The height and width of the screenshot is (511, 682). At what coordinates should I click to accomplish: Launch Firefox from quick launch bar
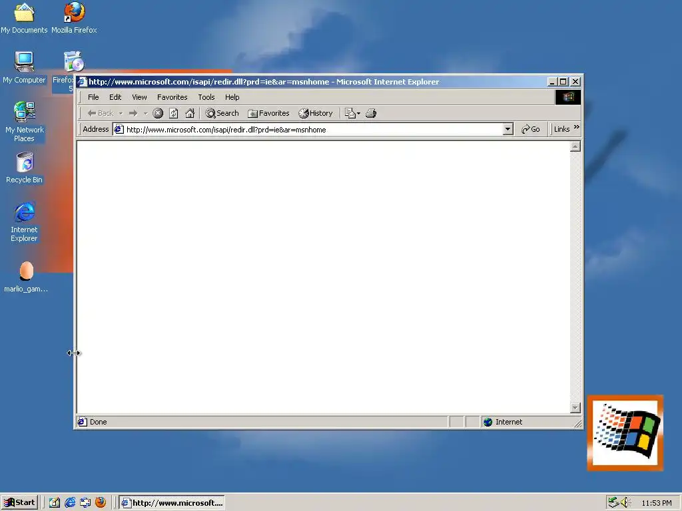101,502
